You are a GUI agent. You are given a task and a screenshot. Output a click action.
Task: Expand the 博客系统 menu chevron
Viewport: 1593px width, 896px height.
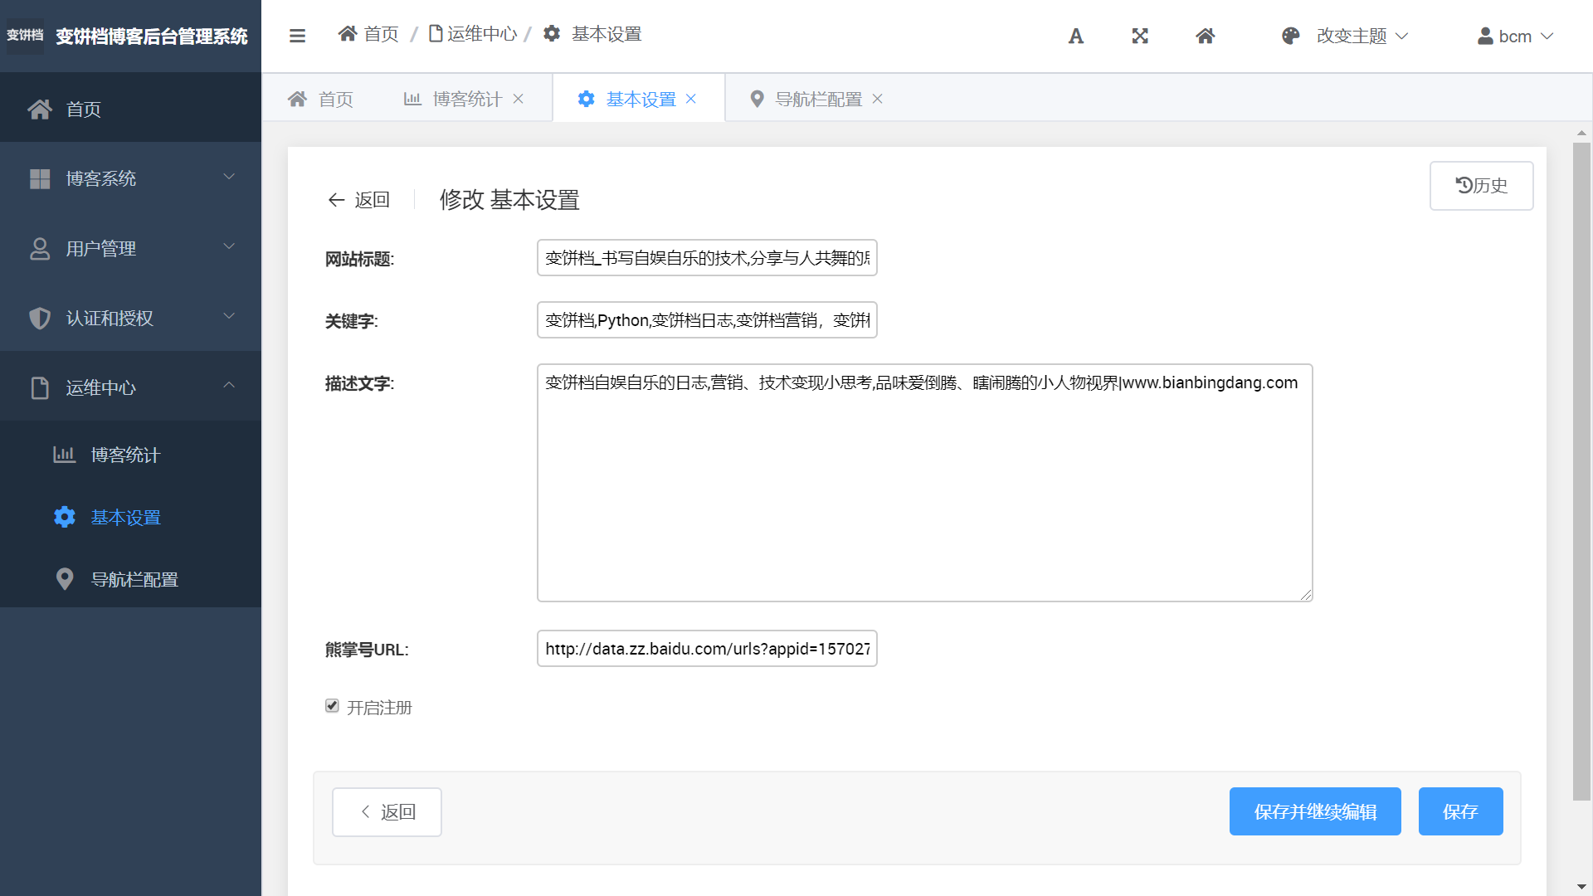[x=229, y=177]
